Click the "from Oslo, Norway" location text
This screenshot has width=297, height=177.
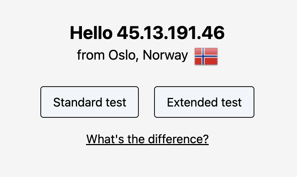[x=132, y=55]
